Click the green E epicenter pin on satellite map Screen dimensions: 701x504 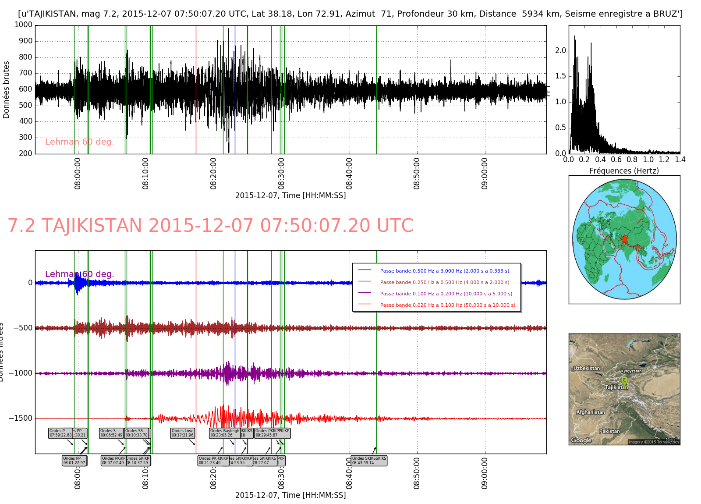point(624,380)
